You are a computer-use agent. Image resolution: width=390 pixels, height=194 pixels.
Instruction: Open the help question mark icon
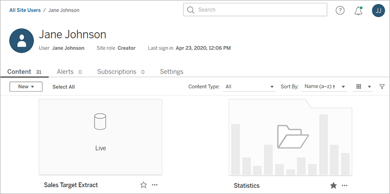tap(340, 10)
